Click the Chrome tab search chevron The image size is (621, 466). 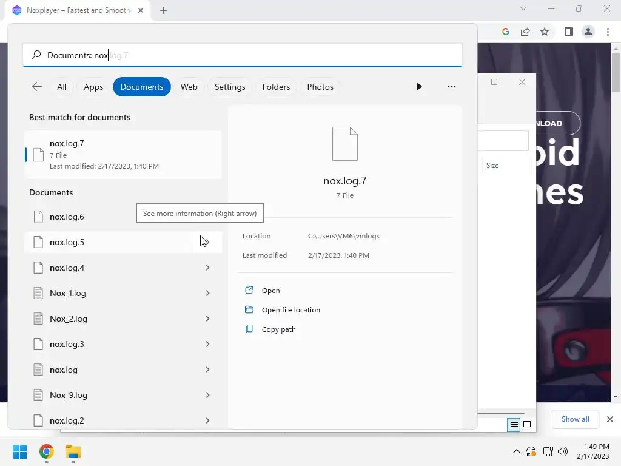pyautogui.click(x=523, y=8)
